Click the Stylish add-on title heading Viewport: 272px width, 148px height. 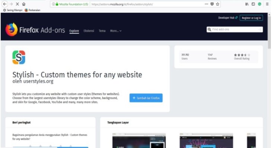(77, 75)
